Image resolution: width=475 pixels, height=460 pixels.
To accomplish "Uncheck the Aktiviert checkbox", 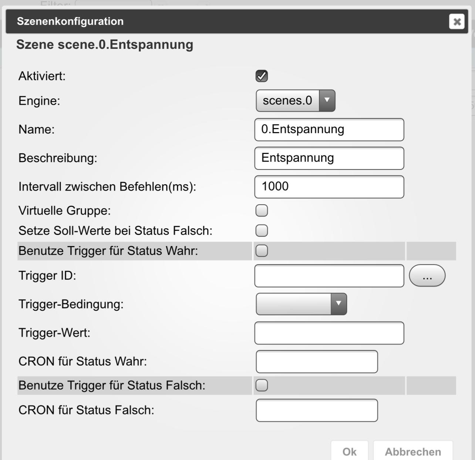I will pyautogui.click(x=262, y=76).
